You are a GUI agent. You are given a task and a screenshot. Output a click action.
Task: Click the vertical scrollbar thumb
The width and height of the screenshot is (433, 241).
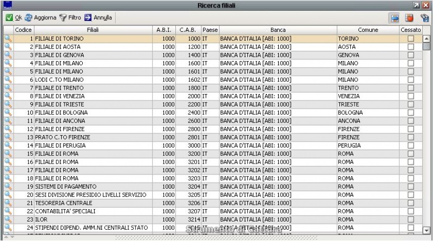[427, 46]
